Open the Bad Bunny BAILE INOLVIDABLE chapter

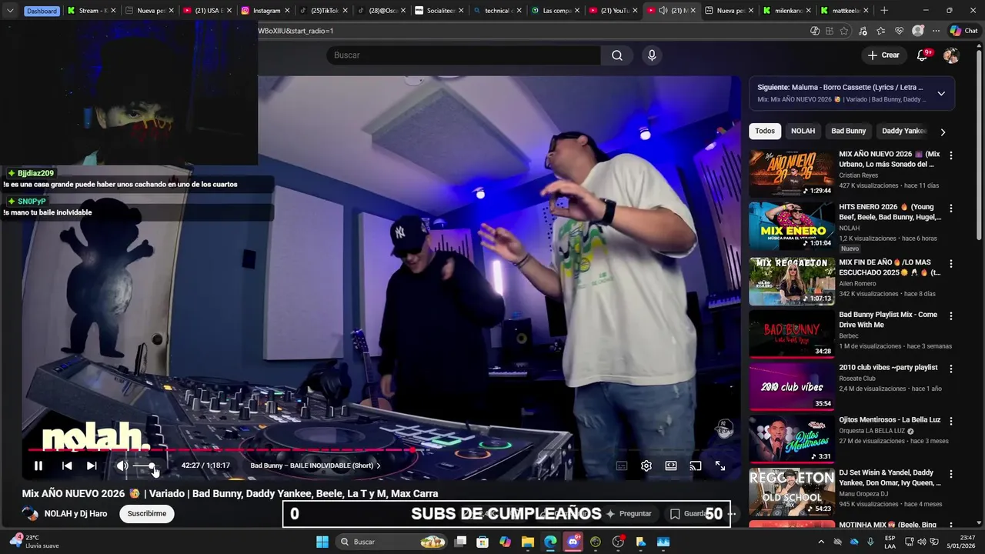[316, 466]
